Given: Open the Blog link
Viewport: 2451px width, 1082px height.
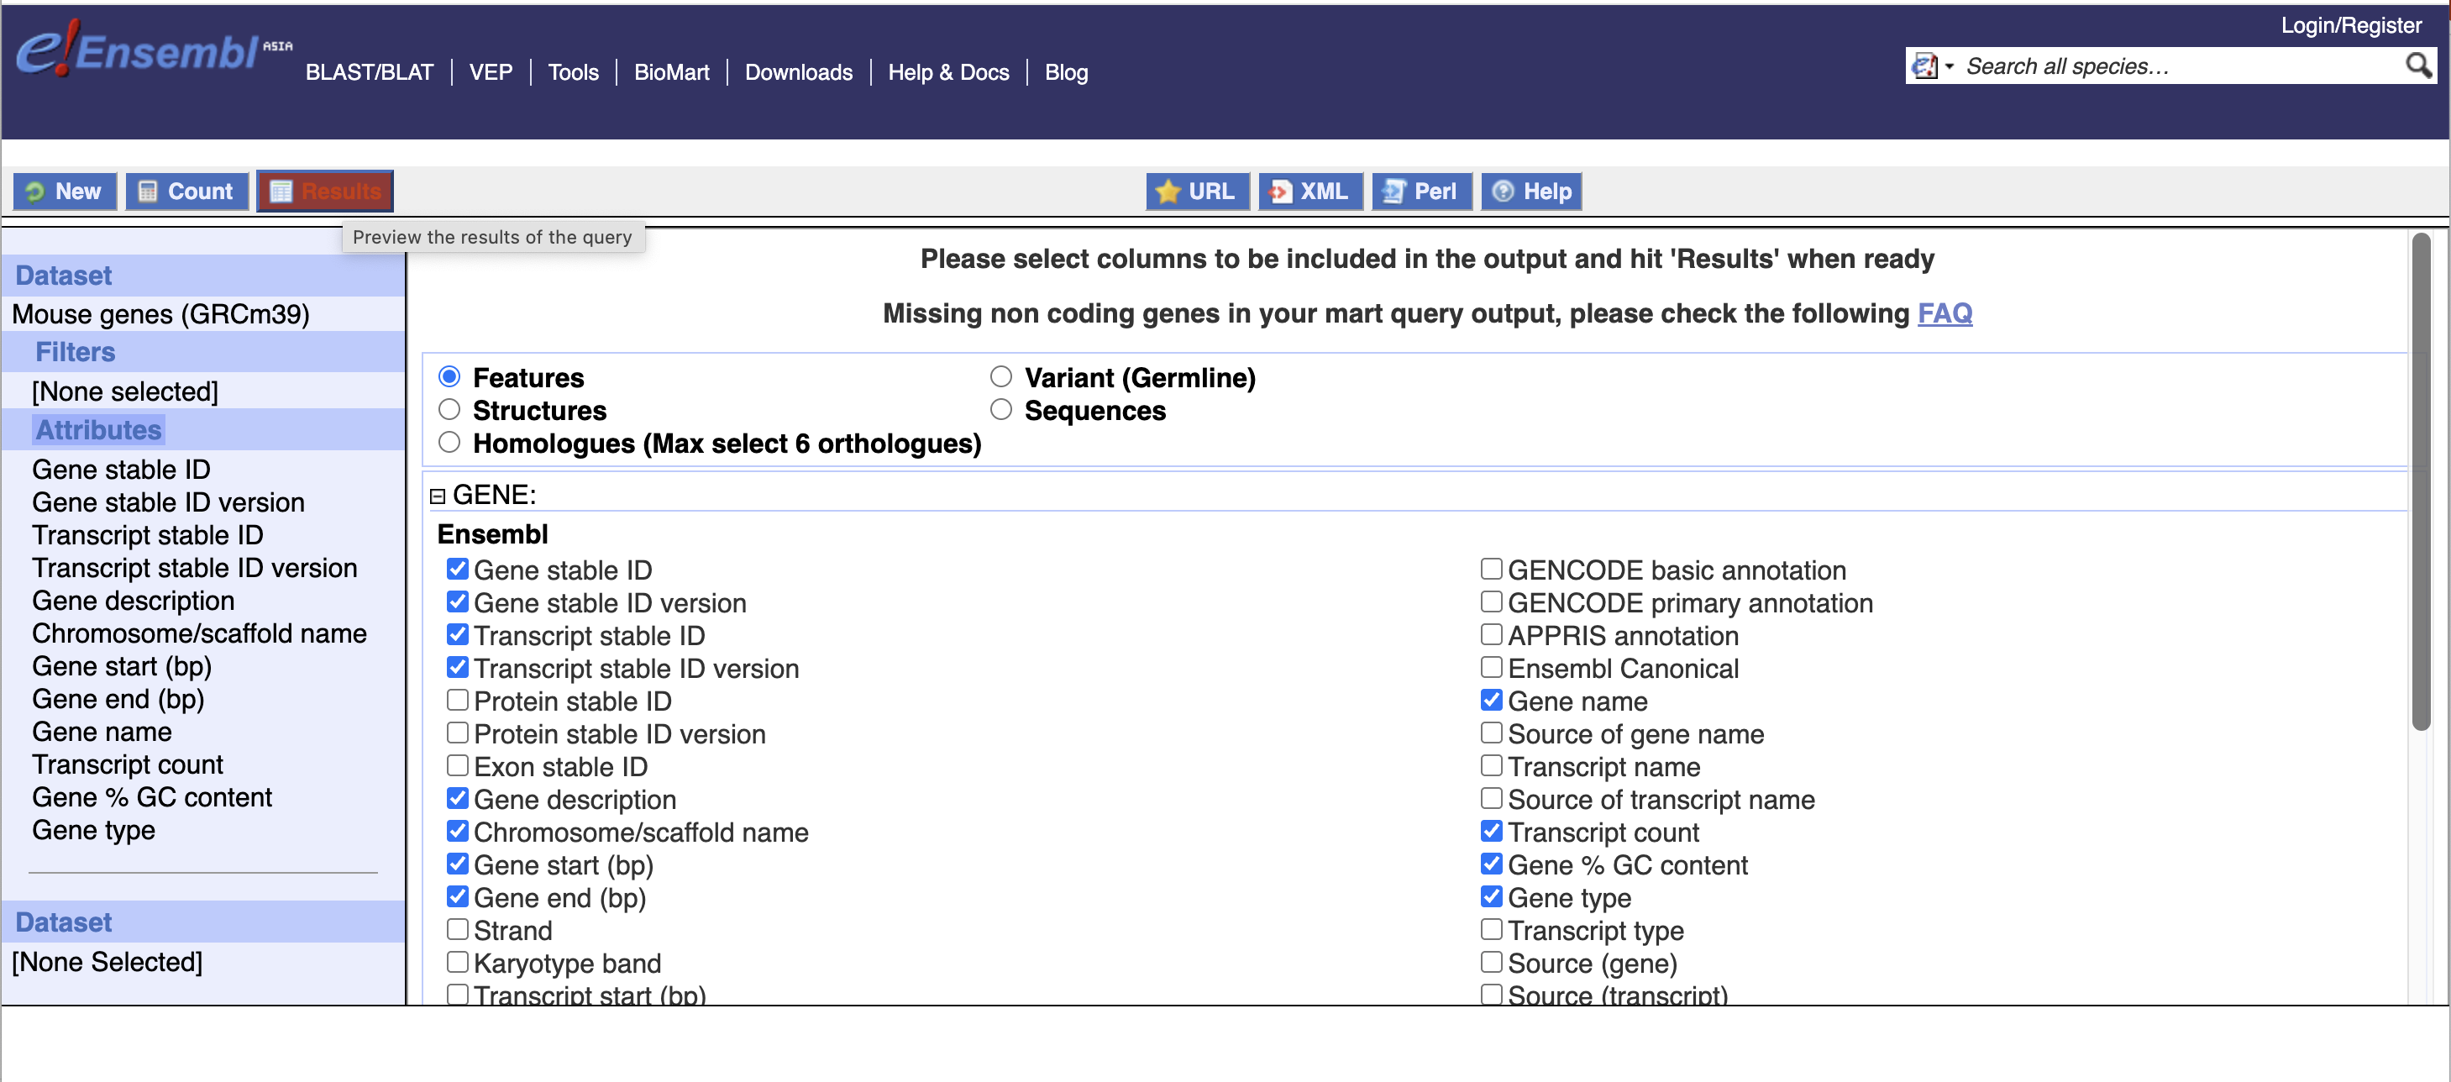Looking at the screenshot, I should click(x=1066, y=72).
